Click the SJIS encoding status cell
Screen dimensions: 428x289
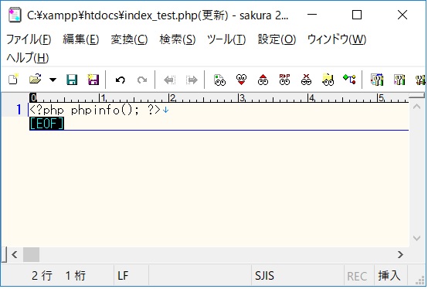(297, 276)
